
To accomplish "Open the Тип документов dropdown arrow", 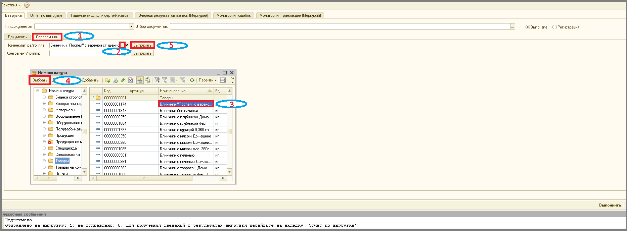I will coord(131,26).
